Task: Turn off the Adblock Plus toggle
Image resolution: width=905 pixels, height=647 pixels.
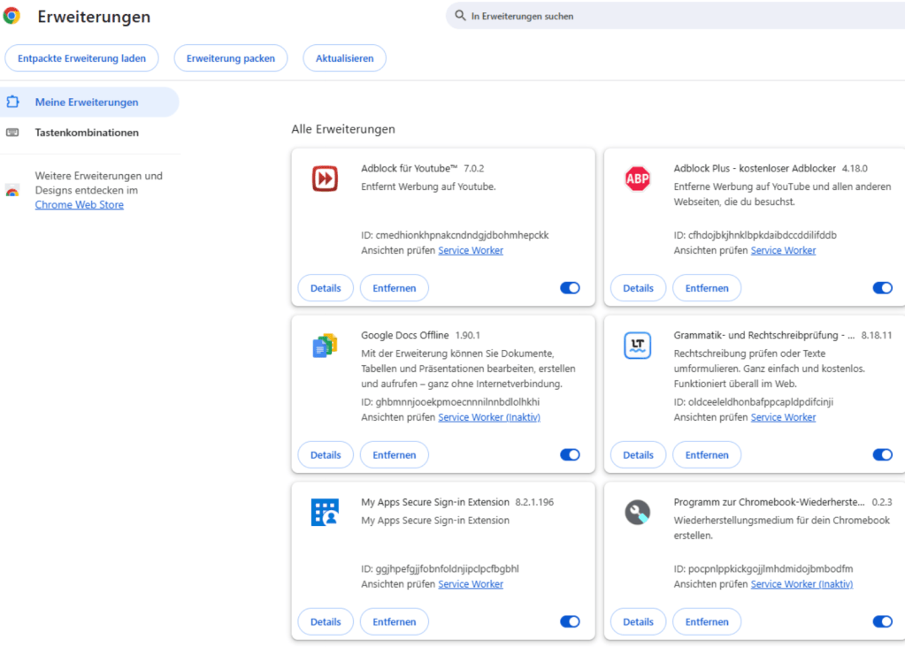Action: [x=882, y=288]
